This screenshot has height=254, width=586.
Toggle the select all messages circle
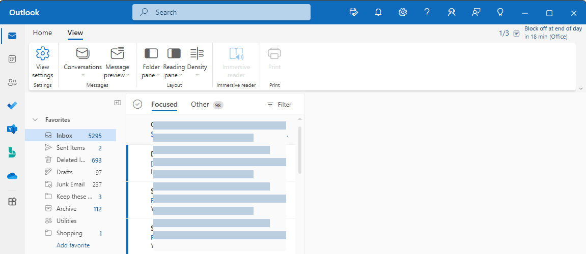137,105
